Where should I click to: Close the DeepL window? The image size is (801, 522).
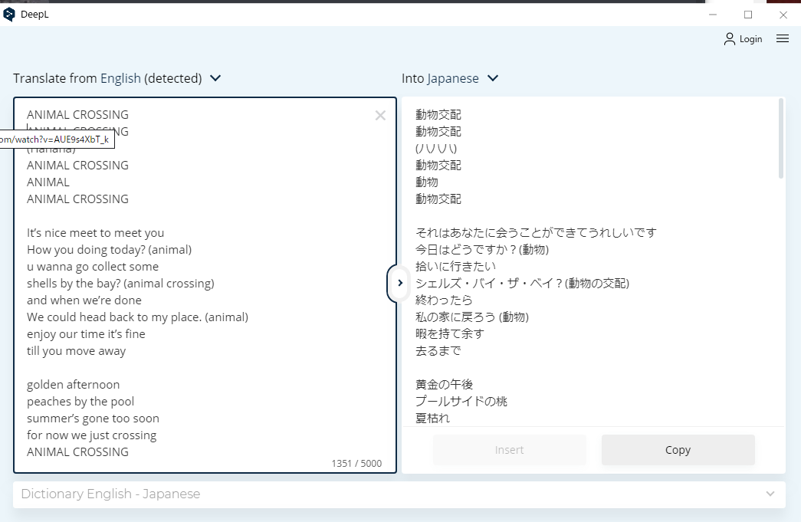tap(783, 15)
